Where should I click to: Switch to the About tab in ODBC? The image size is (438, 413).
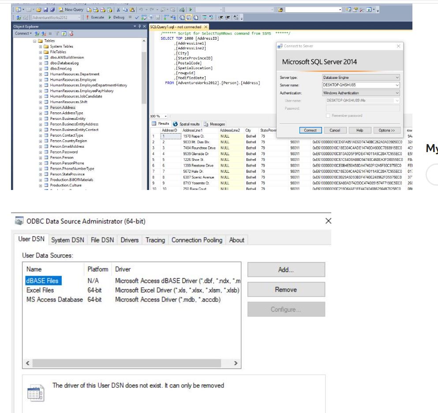tap(236, 240)
